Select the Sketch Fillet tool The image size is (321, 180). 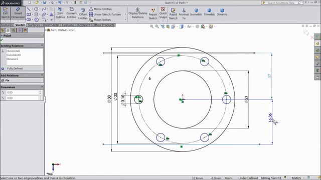44,19
